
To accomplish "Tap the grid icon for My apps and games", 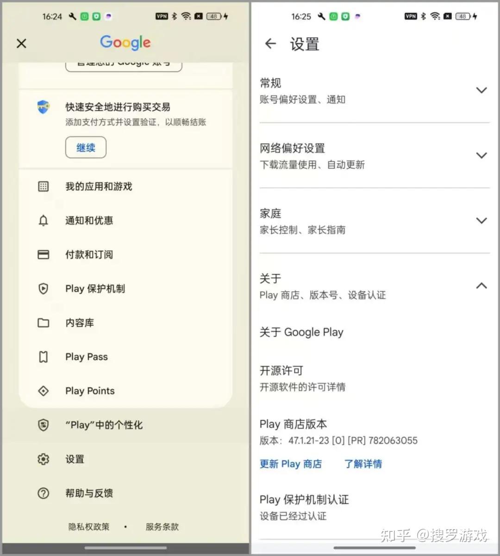I will pos(43,186).
